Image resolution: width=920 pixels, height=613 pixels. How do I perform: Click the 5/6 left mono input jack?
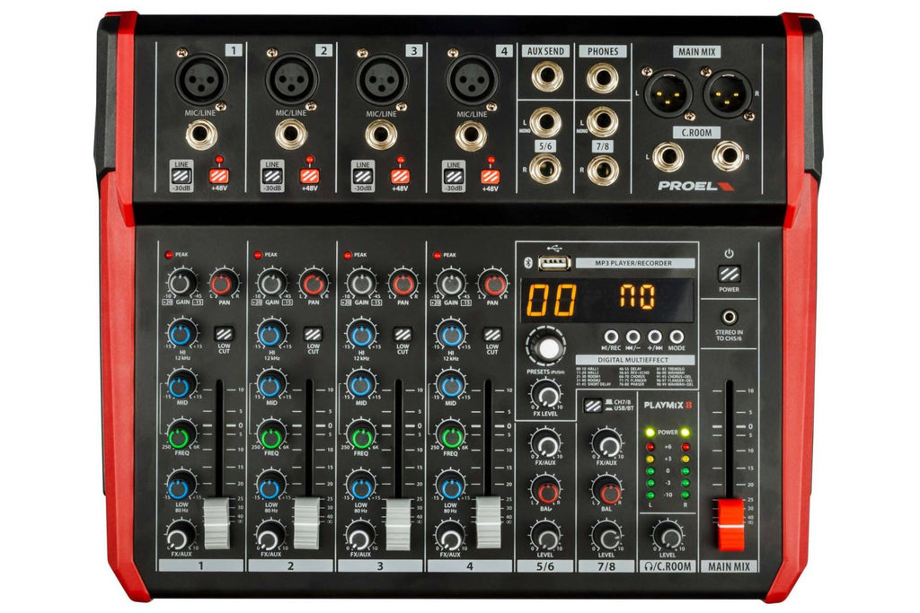[545, 122]
